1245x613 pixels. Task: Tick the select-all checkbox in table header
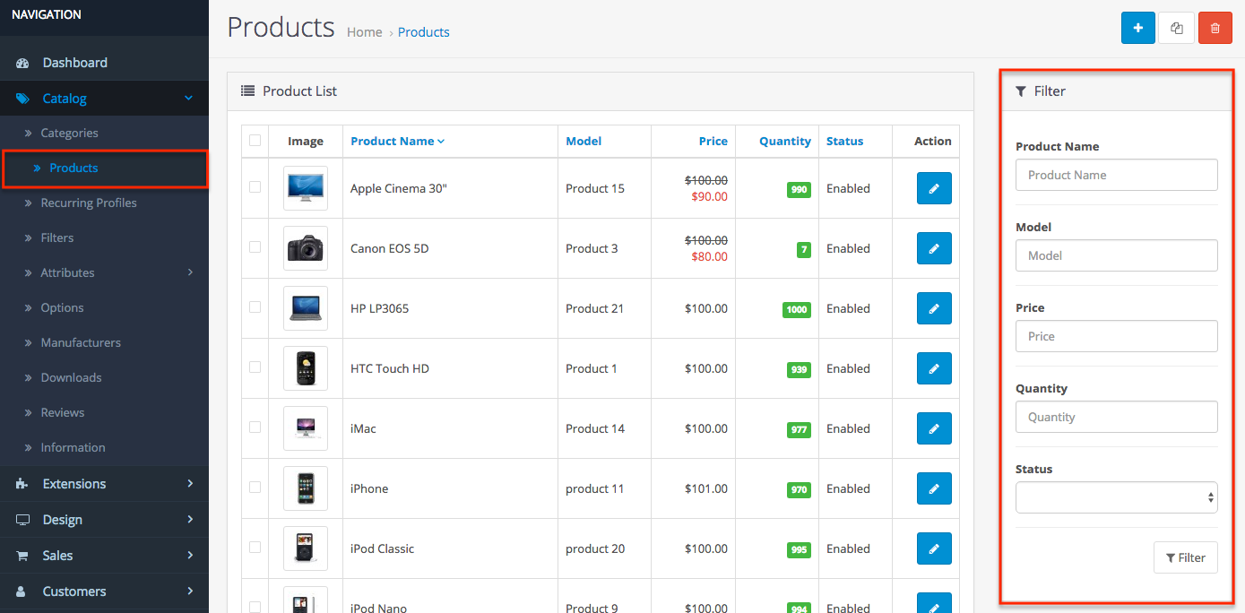coord(255,140)
